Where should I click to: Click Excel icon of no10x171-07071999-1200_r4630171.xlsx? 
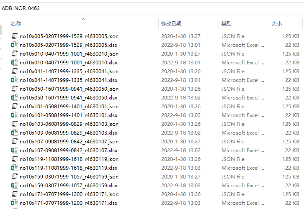pyautogui.click(x=15, y=203)
